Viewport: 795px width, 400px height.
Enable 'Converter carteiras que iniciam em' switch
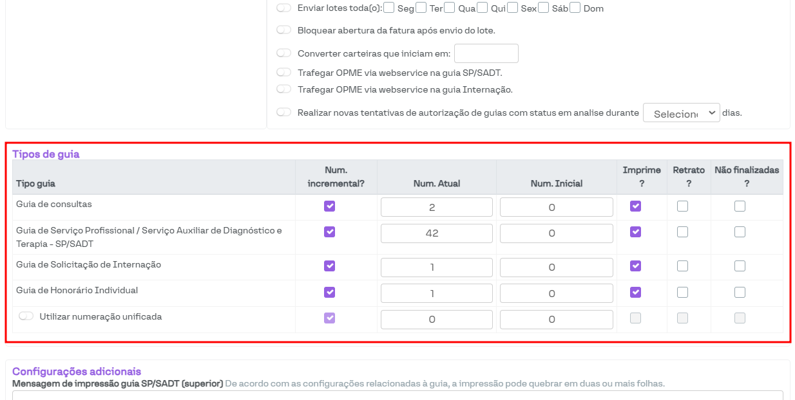[x=283, y=53]
